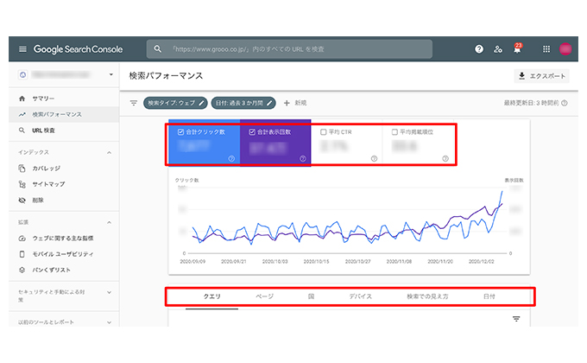The image size is (587, 363).
Task: Open the Google apps grid icon
Action: point(546,49)
